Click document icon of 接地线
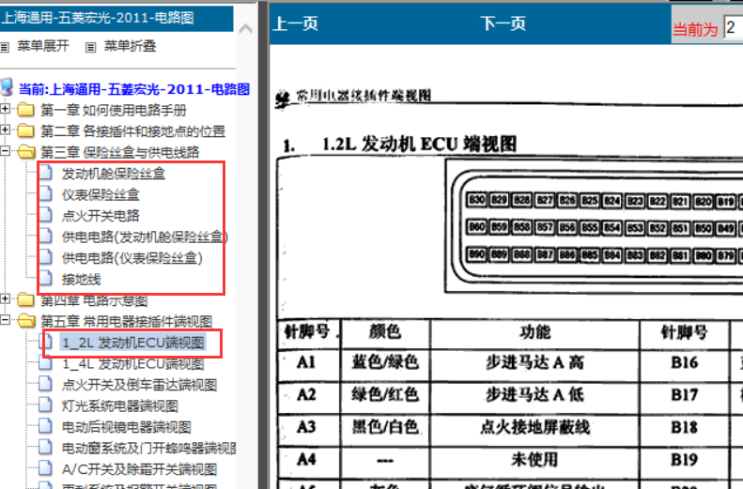 pyautogui.click(x=46, y=279)
